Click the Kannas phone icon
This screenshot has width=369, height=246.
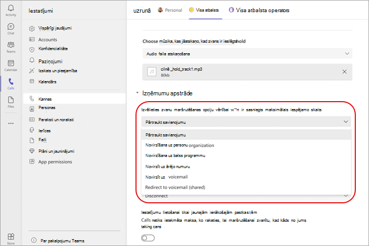(32, 99)
